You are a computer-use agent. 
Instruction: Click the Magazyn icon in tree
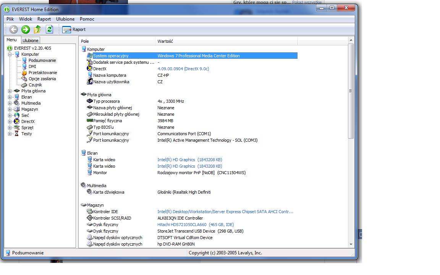pos(16,109)
